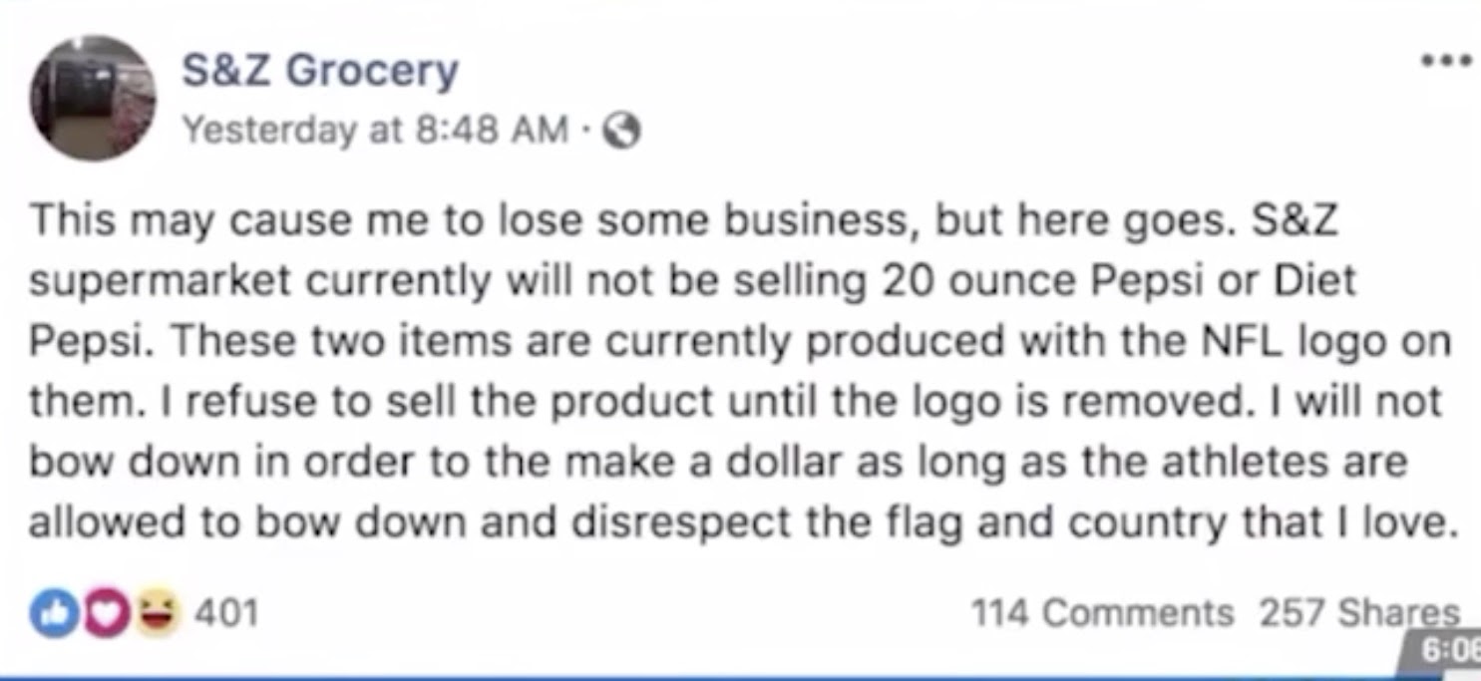This screenshot has height=681, width=1481.
Task: Open the S&Z Grocery profile picture
Action: pyautogui.click(x=92, y=98)
